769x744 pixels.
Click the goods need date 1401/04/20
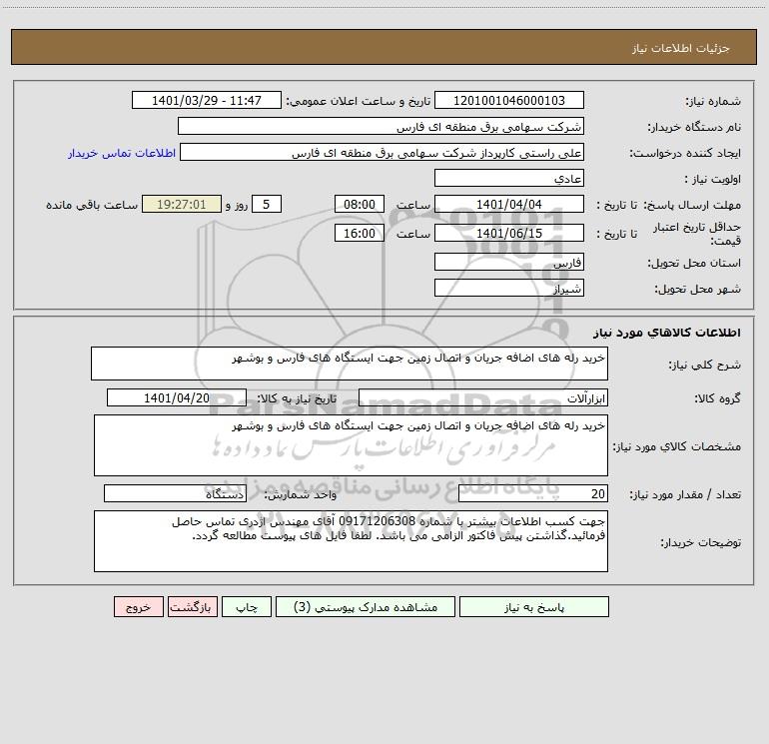[177, 398]
